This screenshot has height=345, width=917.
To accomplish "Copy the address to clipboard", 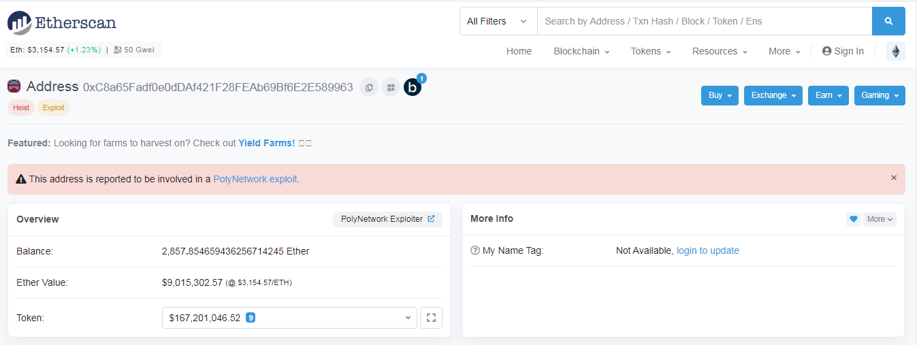I will click(369, 87).
